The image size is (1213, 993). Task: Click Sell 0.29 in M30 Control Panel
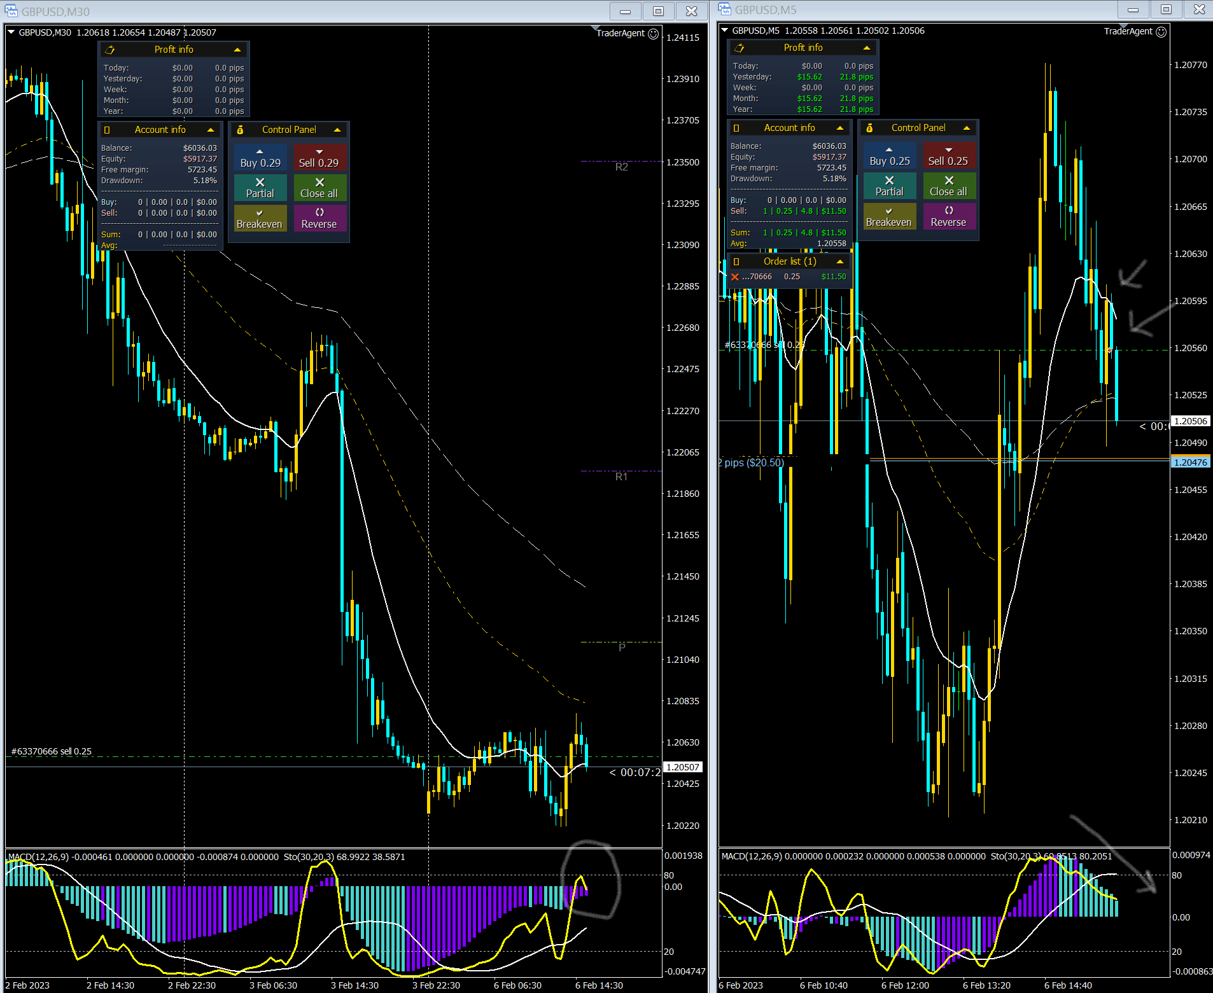click(319, 157)
